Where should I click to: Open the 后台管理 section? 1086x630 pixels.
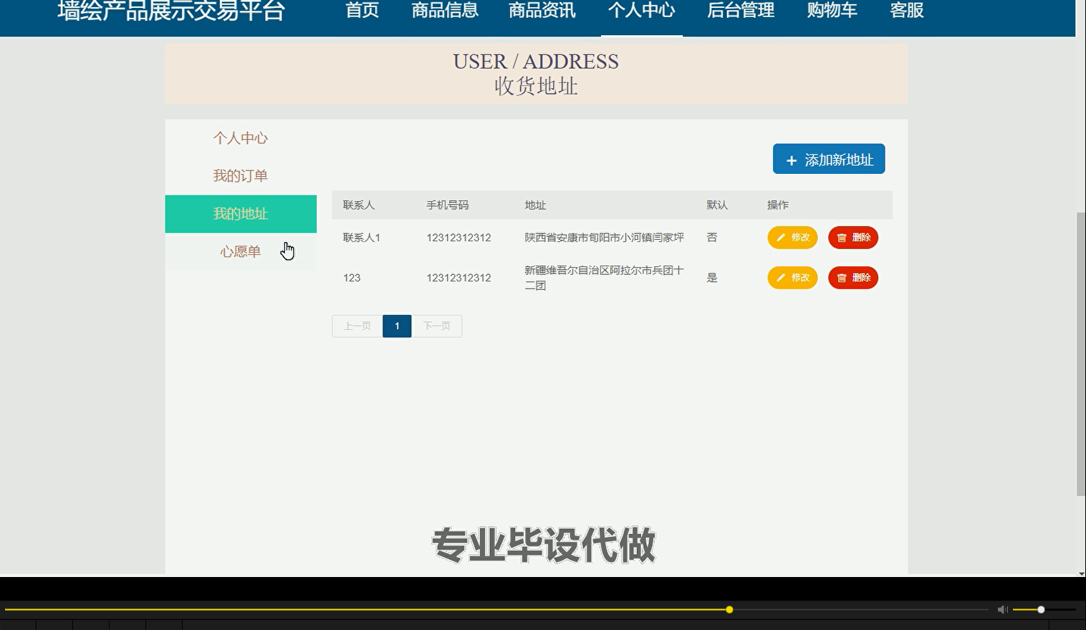pos(740,11)
